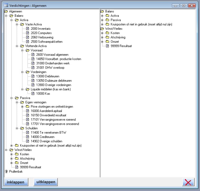The height and width of the screenshot is (191, 200).
Task: Select 14850 Vooruitbet. productie kosten
Action: (x=59, y=59)
